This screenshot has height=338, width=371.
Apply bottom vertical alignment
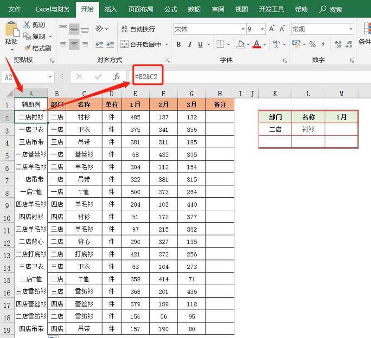(x=85, y=29)
